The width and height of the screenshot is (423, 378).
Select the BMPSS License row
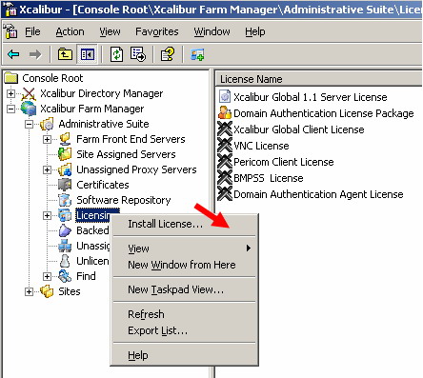[x=269, y=178]
